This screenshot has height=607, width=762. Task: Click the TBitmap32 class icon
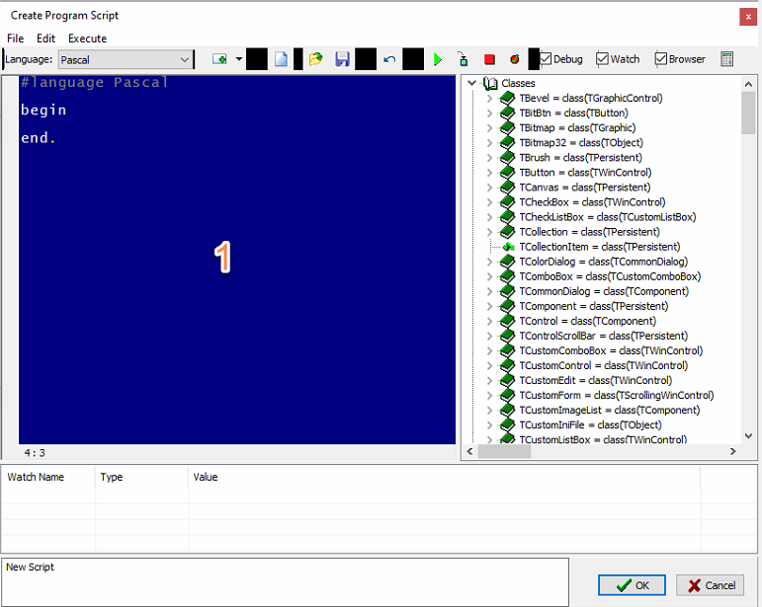point(507,143)
